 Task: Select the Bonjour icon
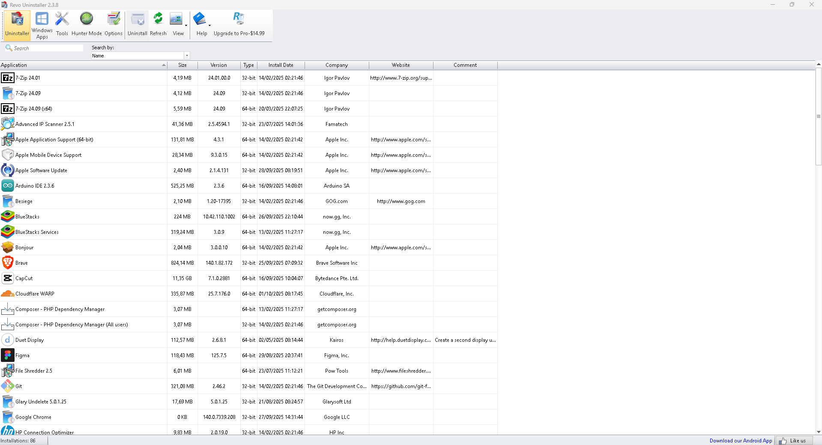[8, 248]
